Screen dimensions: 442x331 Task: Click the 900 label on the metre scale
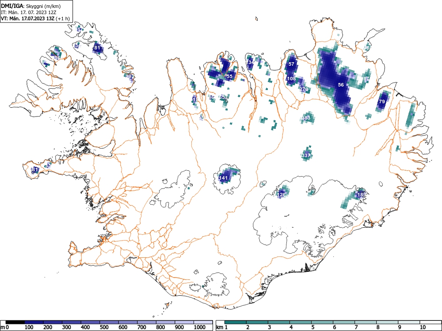click(179, 327)
